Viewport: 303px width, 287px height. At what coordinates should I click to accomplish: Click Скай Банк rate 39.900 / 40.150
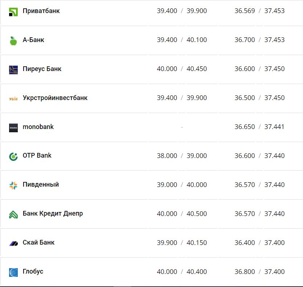click(x=182, y=243)
